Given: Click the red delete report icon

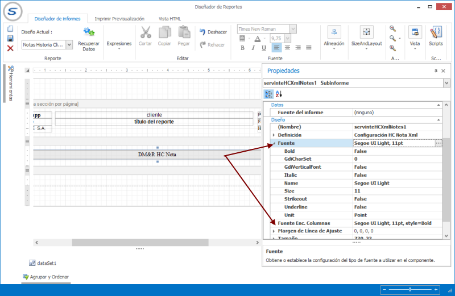Looking at the screenshot, I should click(x=10, y=48).
